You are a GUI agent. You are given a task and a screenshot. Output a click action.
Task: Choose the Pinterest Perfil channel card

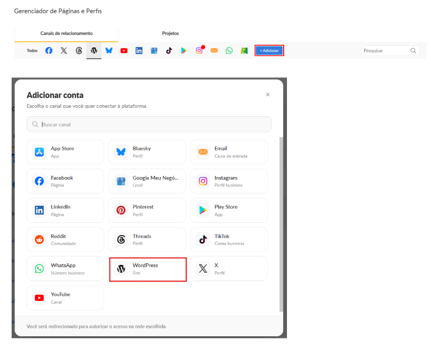147,210
